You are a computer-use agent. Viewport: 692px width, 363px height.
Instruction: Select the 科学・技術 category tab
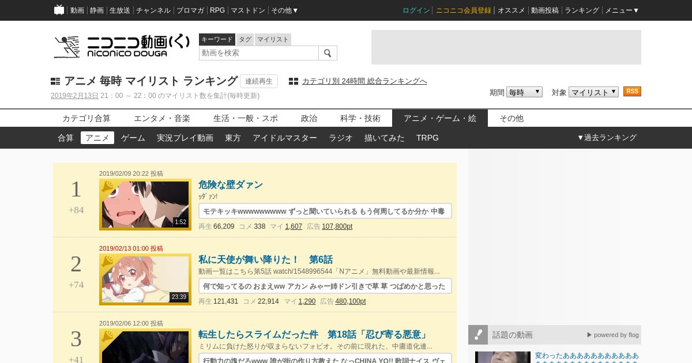point(360,118)
